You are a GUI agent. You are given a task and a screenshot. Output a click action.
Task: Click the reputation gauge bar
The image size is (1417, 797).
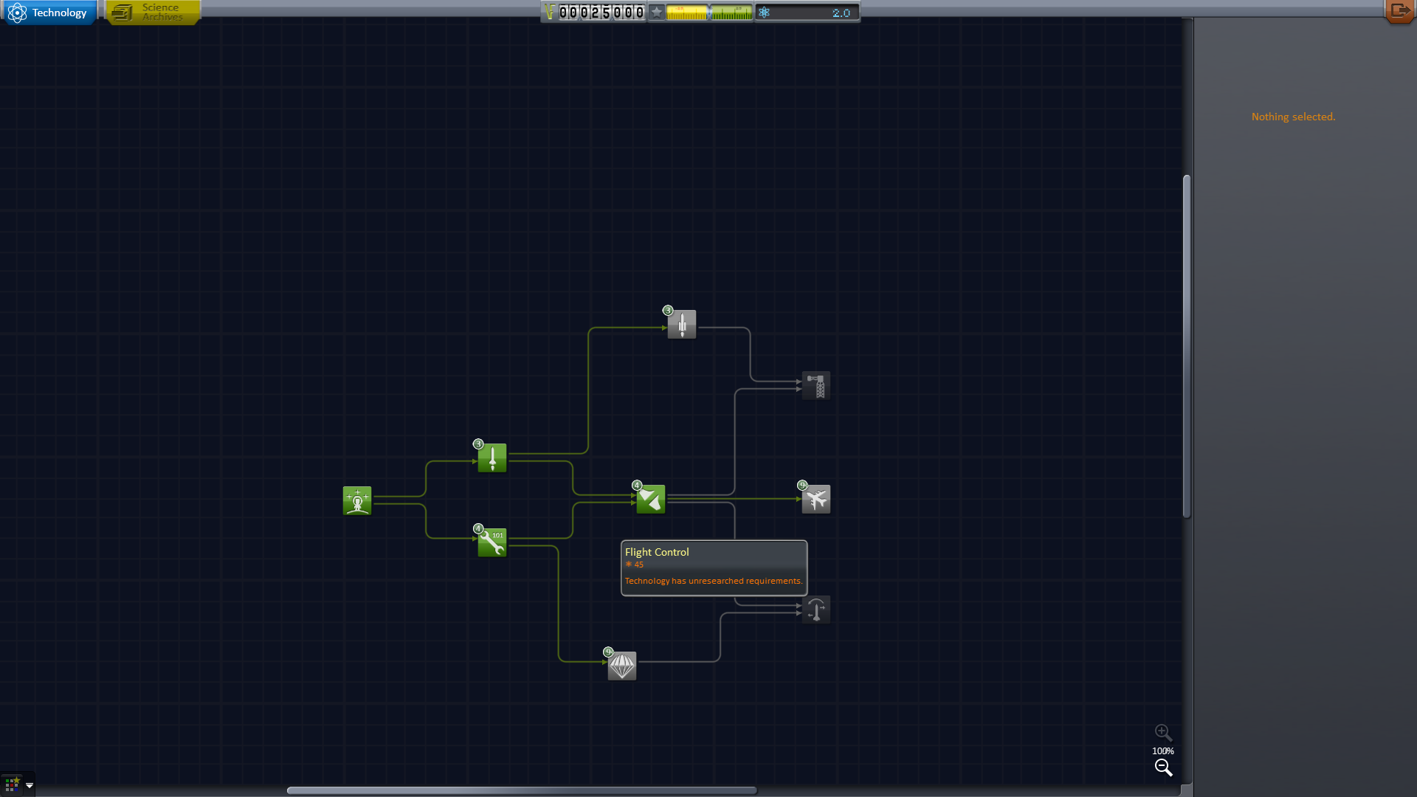point(708,13)
